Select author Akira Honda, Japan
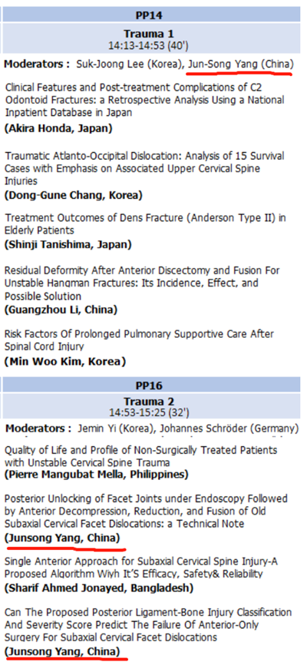307x662 pixels. pyautogui.click(x=58, y=129)
